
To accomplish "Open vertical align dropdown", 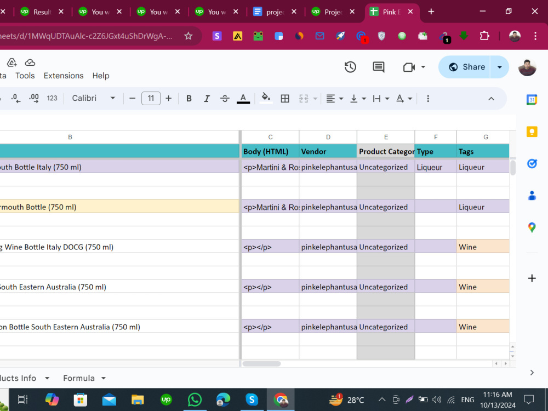I will [x=358, y=99].
